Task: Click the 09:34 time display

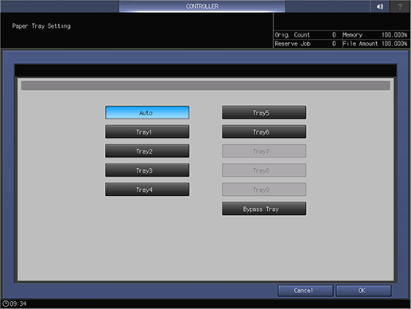Action: tap(18, 303)
